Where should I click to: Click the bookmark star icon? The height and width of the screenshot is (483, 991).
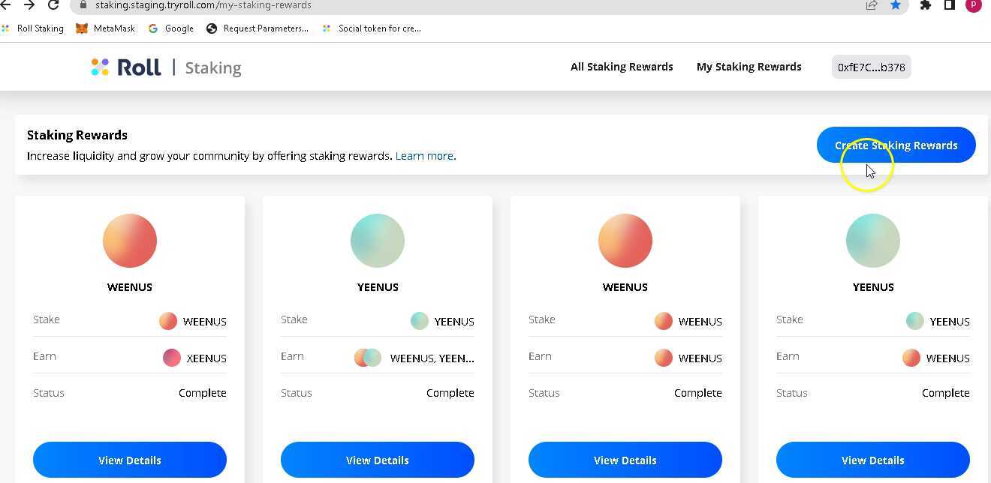click(x=896, y=4)
